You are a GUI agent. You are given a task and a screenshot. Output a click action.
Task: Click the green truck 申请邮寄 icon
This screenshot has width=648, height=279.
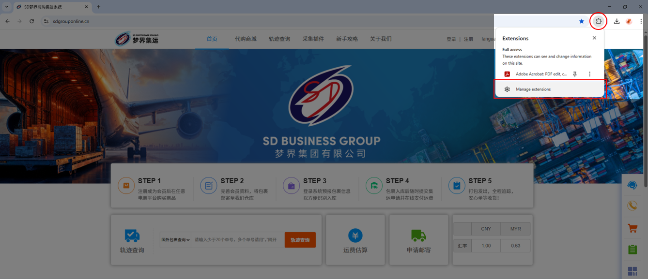418,235
